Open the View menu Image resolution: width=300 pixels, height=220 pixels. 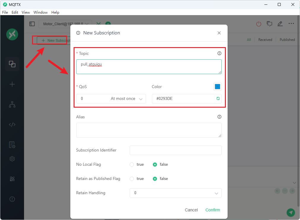[26, 12]
